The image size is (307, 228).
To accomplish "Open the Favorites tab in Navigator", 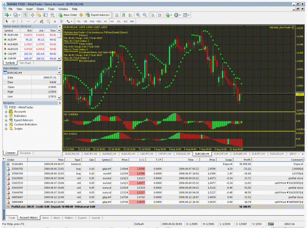I will (x=25, y=153).
